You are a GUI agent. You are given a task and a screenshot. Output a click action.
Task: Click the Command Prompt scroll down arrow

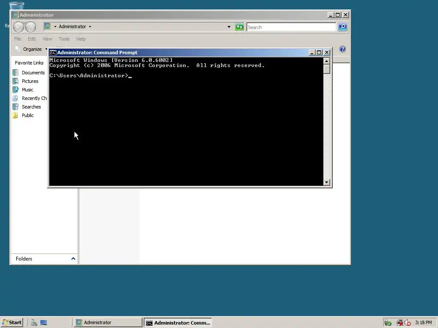tap(326, 182)
